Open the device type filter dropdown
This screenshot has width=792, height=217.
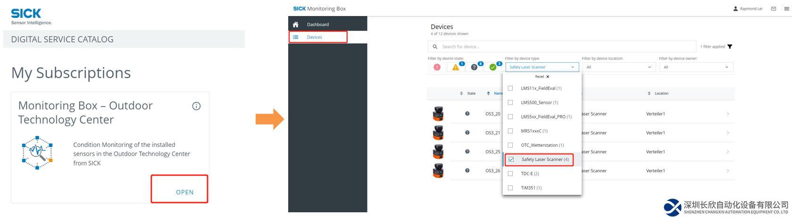(x=542, y=67)
